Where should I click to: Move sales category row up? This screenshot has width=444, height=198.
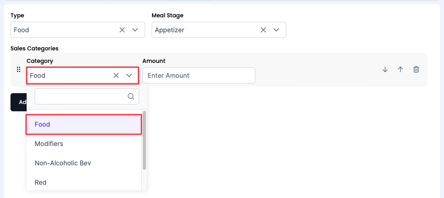pyautogui.click(x=400, y=69)
